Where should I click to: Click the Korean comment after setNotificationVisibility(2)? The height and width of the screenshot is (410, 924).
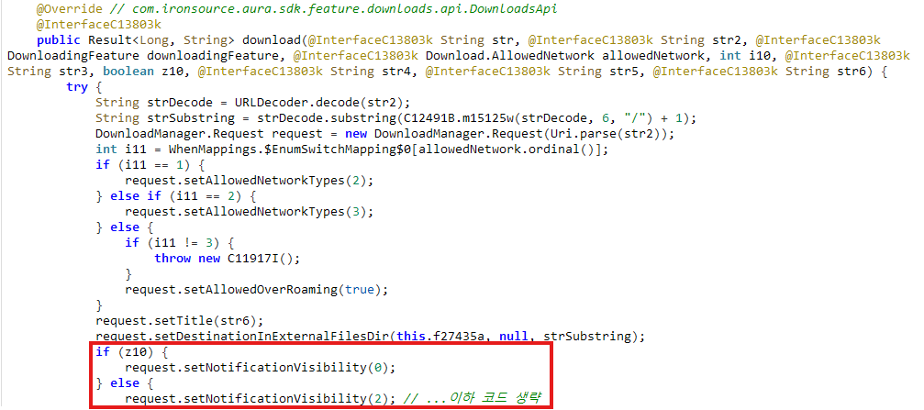[475, 398]
